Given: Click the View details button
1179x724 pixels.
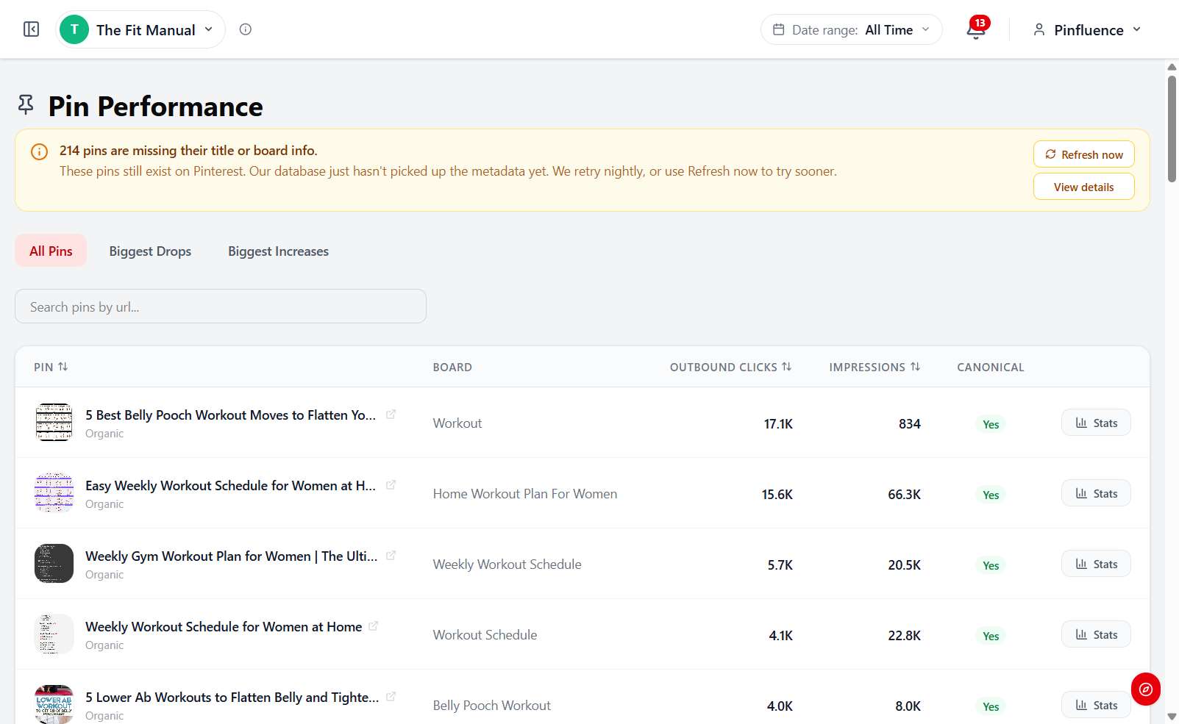Looking at the screenshot, I should point(1084,187).
